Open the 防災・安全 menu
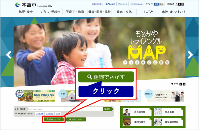This screenshot has height=130, width=199. 26,12
